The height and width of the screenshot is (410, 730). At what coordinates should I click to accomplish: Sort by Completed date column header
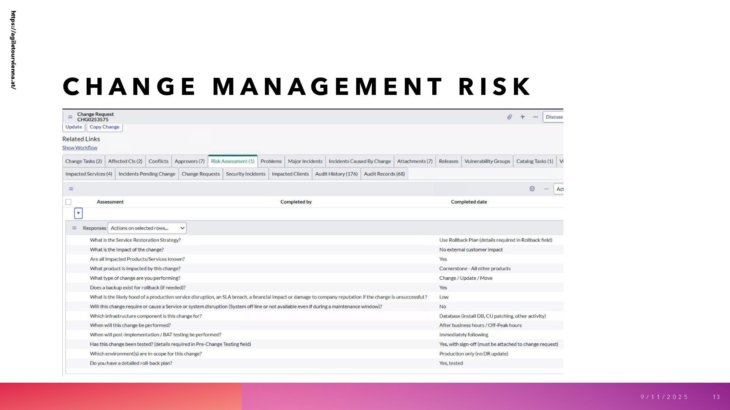click(x=469, y=202)
